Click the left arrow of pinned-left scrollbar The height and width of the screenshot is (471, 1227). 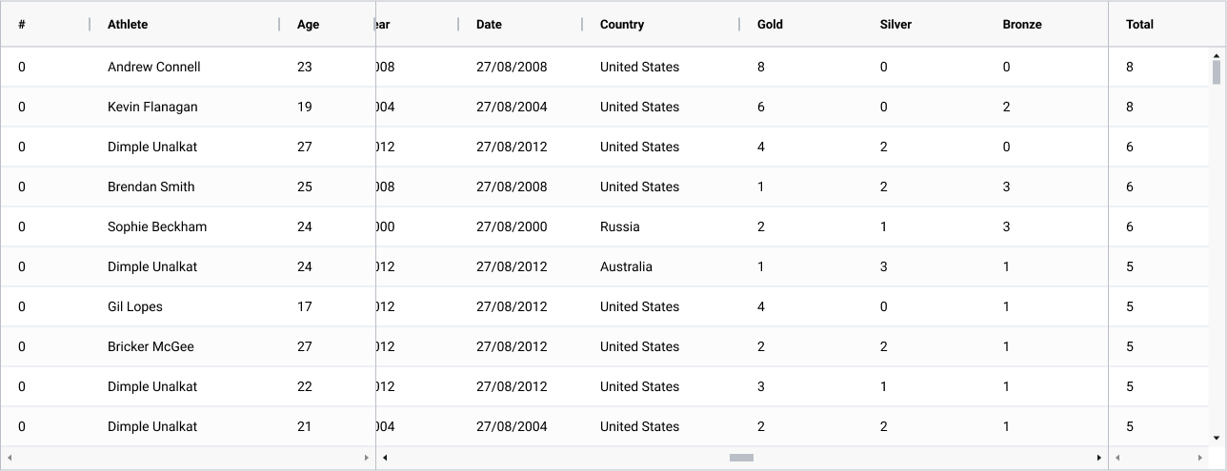click(x=10, y=458)
